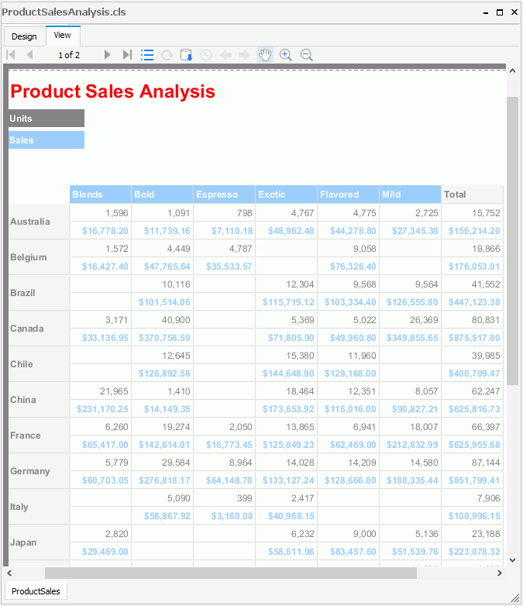
Task: Click the horizontal scrollbar thumb
Action: 231,573
